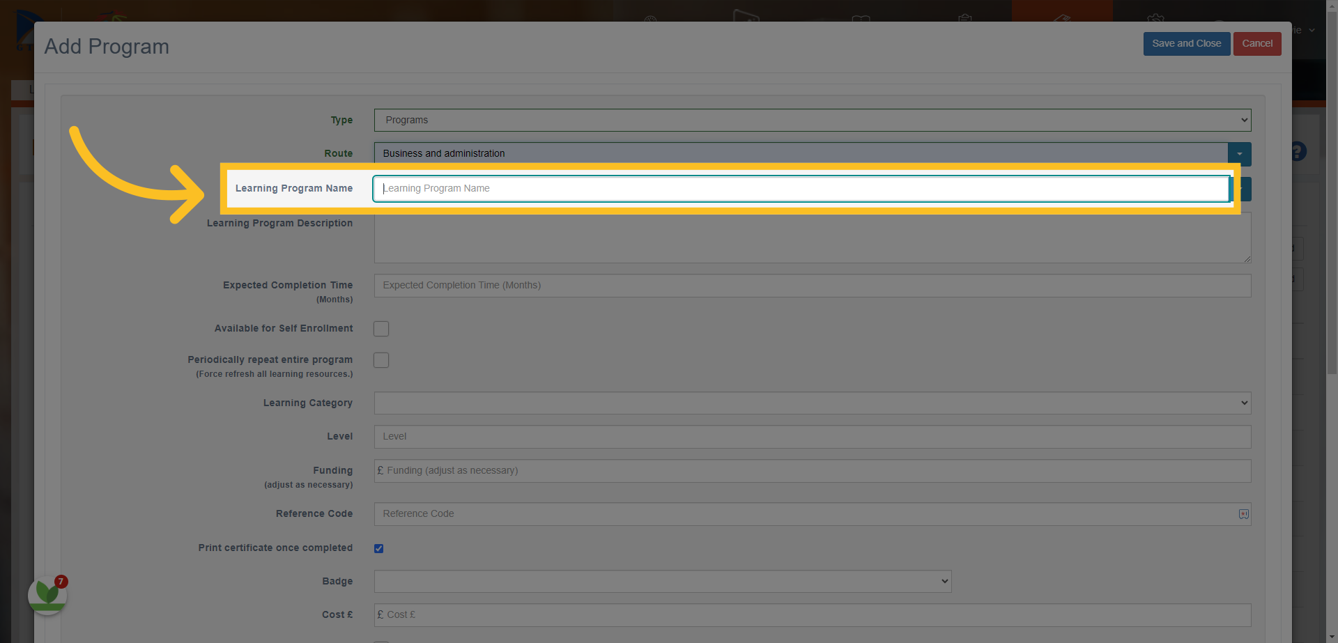This screenshot has height=643, width=1338.
Task: Open the Type dropdown showing Programs
Action: (x=813, y=120)
